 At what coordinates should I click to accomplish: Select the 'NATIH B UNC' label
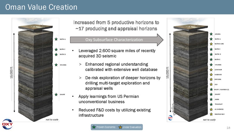click(x=219, y=44)
